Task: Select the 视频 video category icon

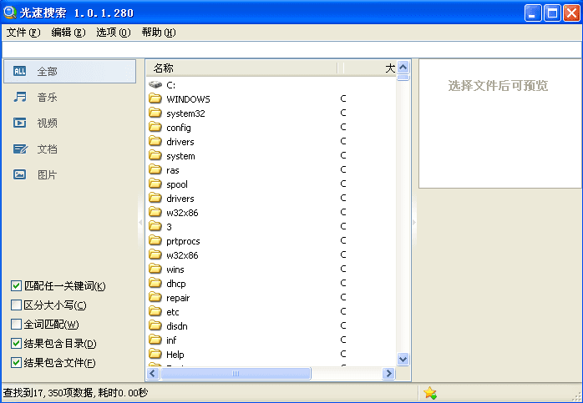Action: click(x=20, y=123)
